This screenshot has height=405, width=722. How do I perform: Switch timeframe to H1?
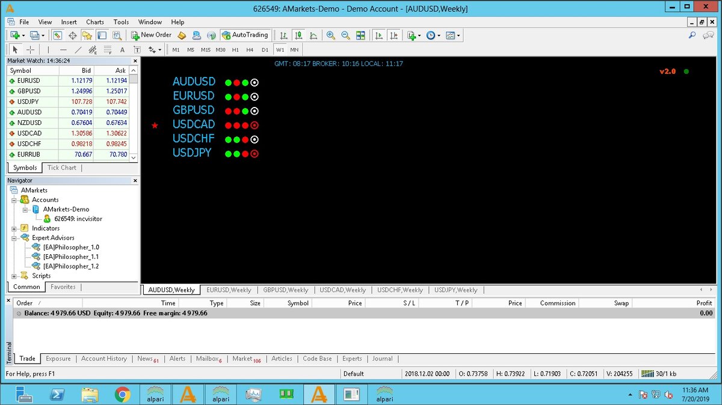coord(235,50)
